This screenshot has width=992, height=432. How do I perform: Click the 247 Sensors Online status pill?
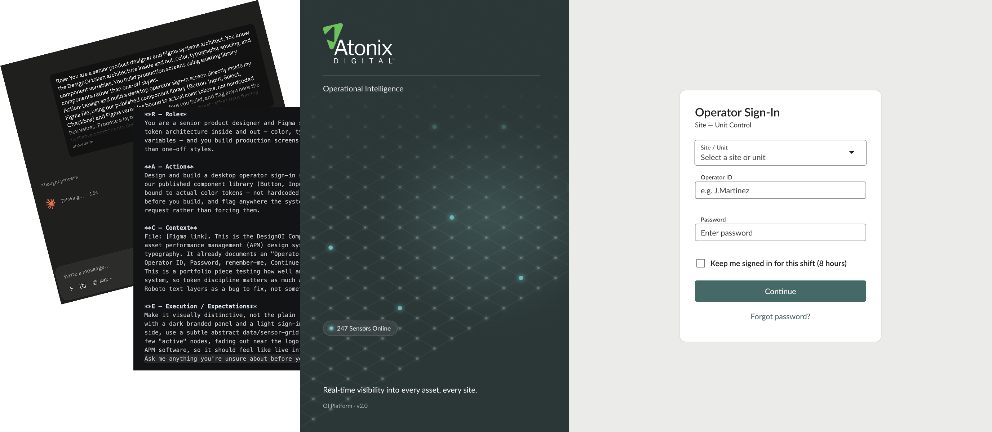pyautogui.click(x=360, y=328)
